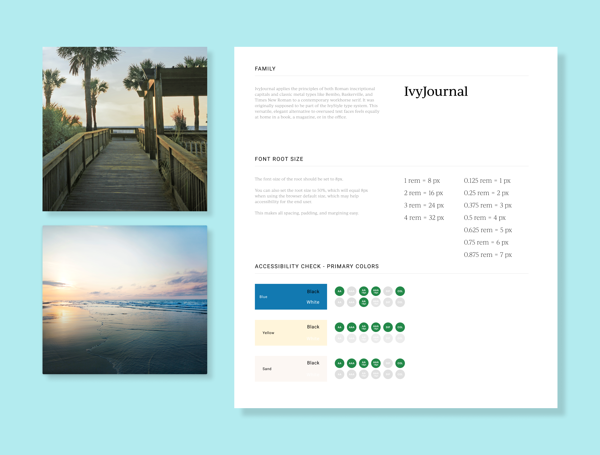
Task: Click the FAMILY section heading
Action: click(265, 69)
